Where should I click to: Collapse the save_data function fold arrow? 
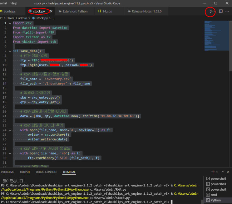[x=10, y=51]
